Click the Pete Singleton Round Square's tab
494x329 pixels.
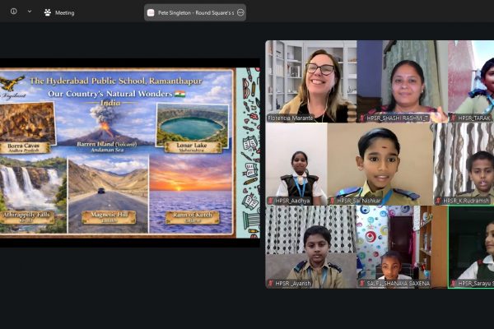coord(195,12)
